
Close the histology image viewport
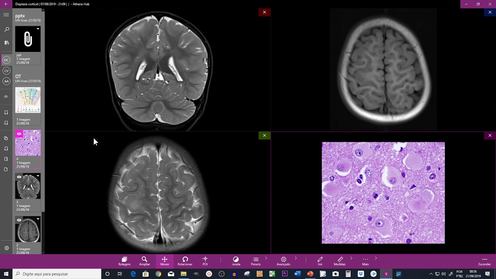coord(490,136)
